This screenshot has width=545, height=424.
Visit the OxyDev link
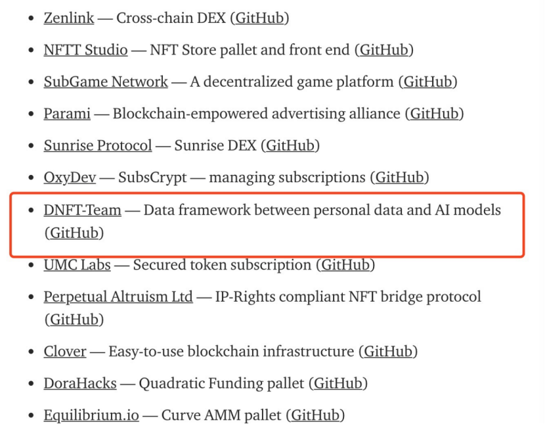(x=70, y=177)
